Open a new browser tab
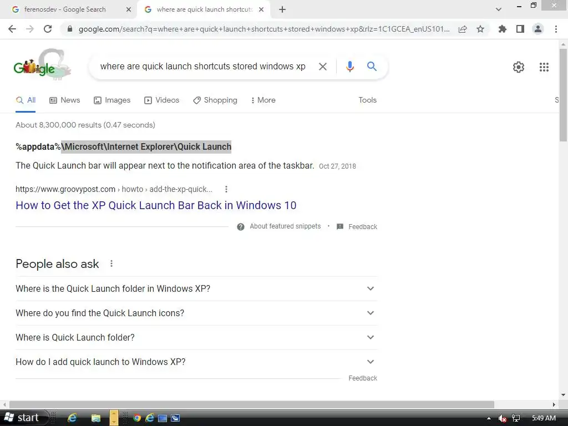This screenshot has height=426, width=568. point(282,10)
